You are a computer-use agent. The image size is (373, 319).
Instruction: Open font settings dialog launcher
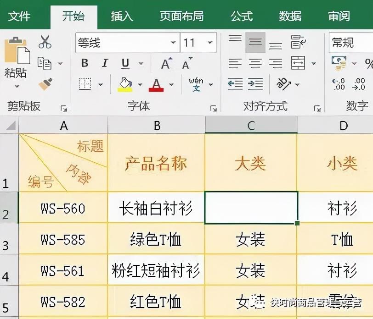click(x=214, y=109)
